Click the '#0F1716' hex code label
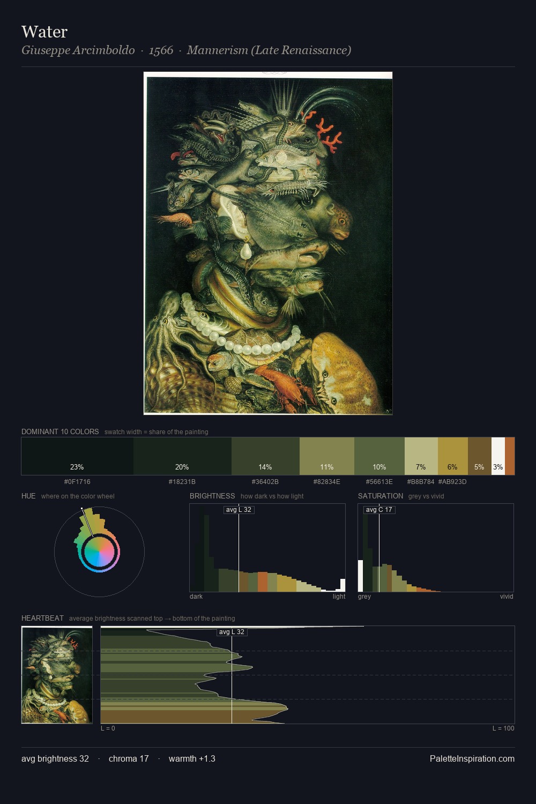This screenshot has width=536, height=804. 77,482
